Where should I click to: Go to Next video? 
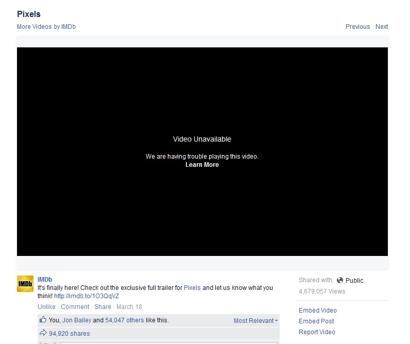(x=382, y=27)
